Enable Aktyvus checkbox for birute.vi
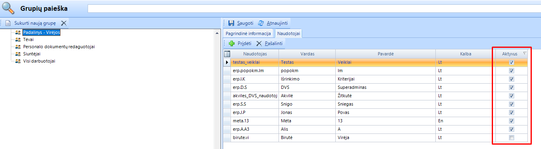 (x=511, y=138)
